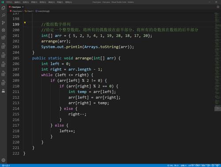Click 'Arrays.toString(arr)' on line 203
This screenshot has height=167, width=221.
[x=108, y=47]
